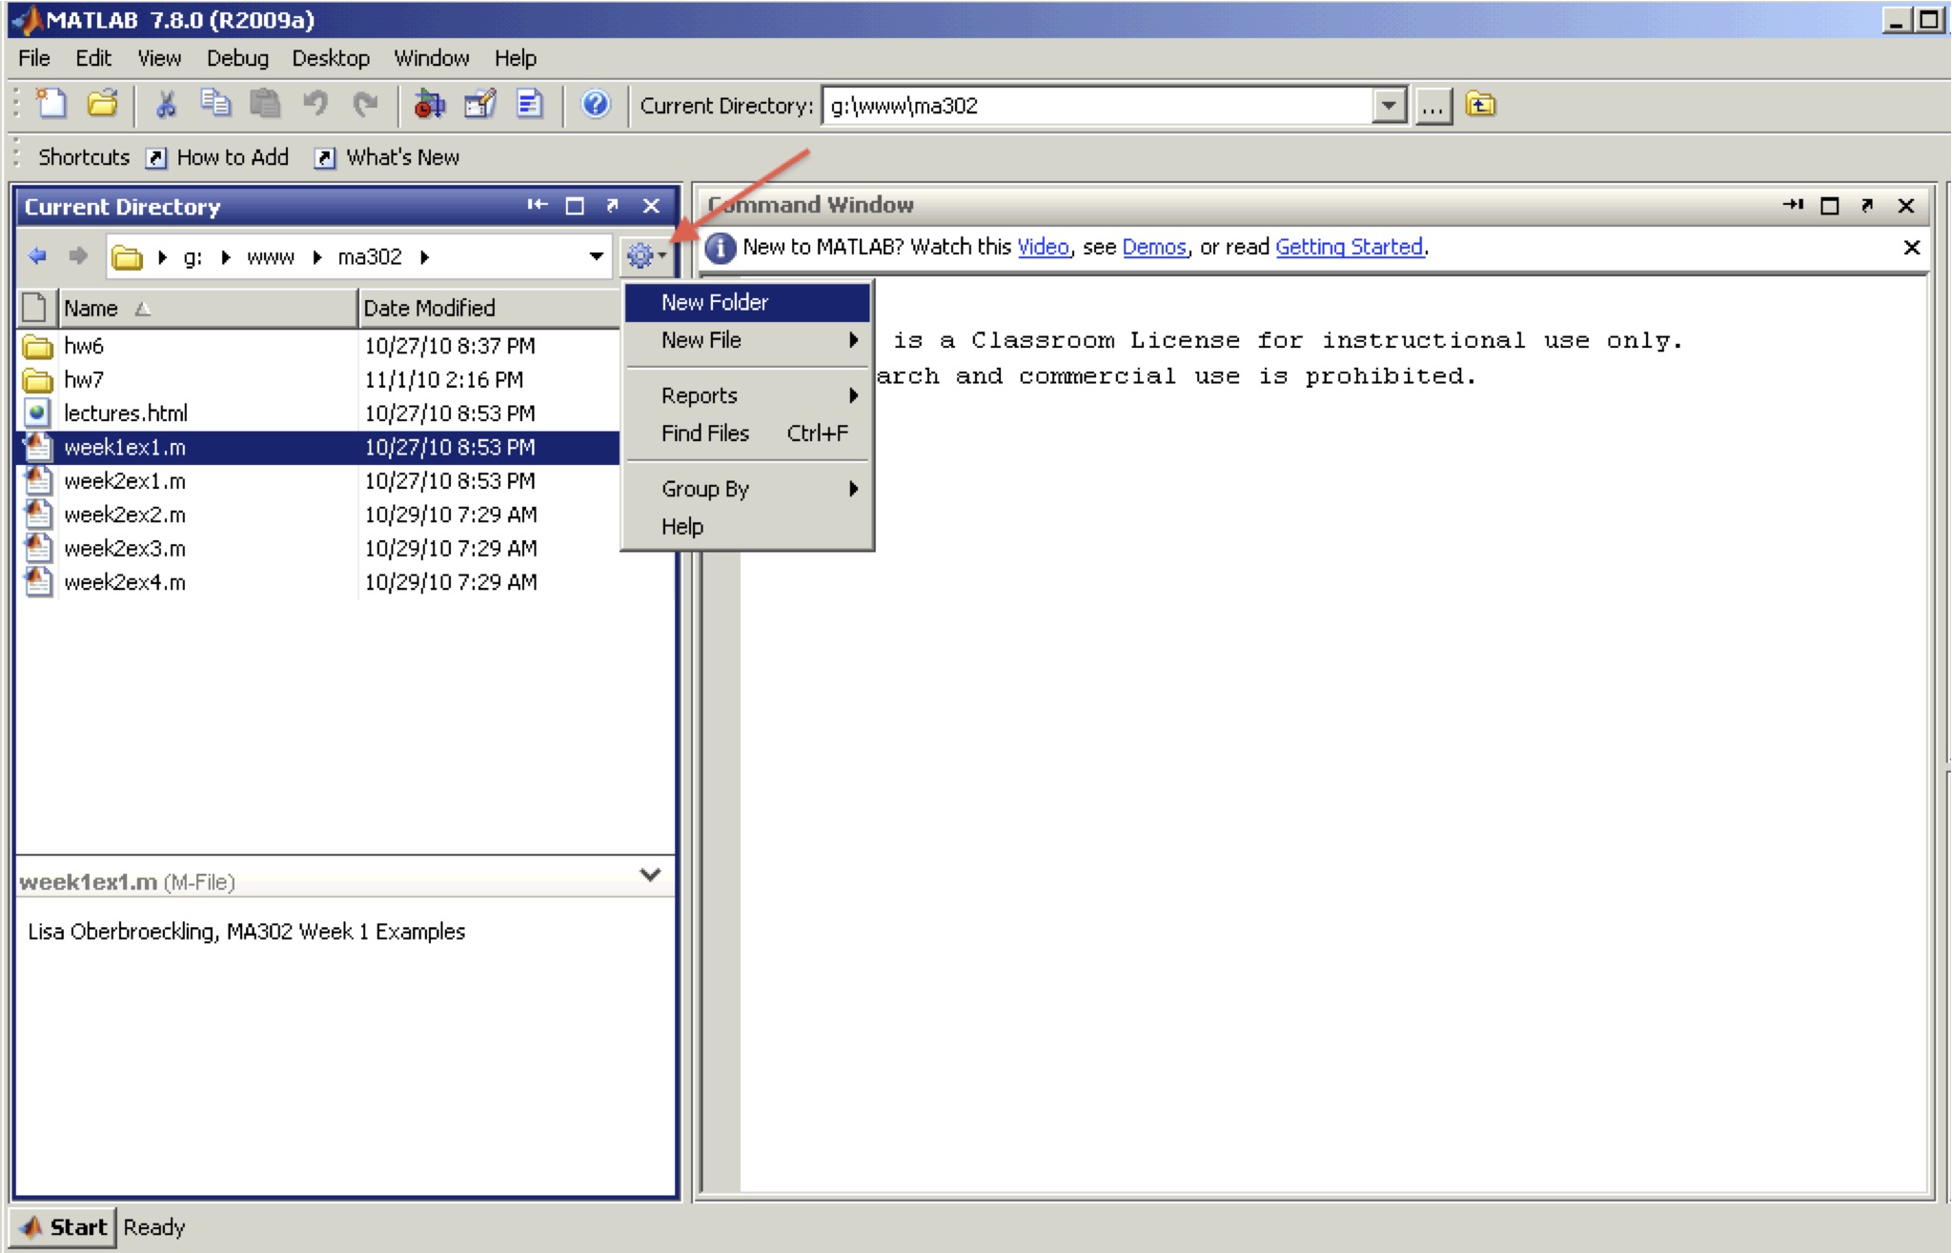The height and width of the screenshot is (1253, 1952).
Task: Open the Current Directory path dropdown
Action: [x=1390, y=106]
